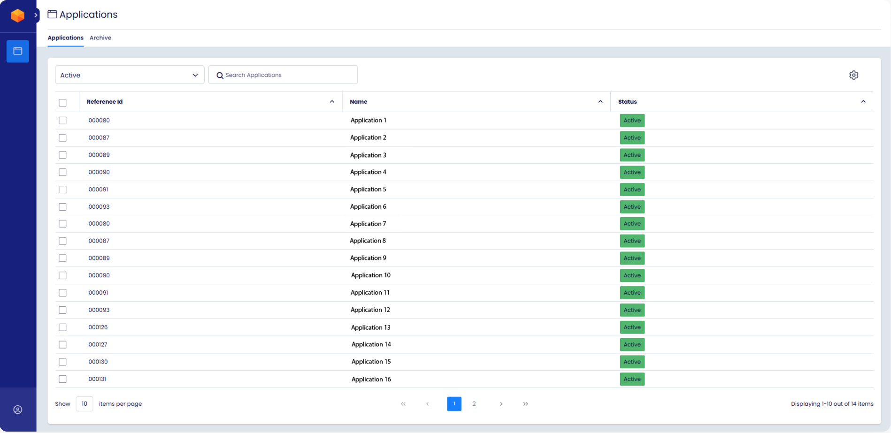Viewport: 891px width, 433px height.
Task: Open the user profile icon at bottom left
Action: pos(18,409)
